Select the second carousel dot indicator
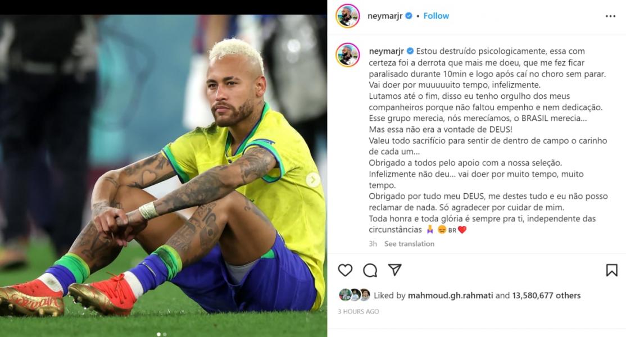The image size is (626, 337). tap(165, 334)
